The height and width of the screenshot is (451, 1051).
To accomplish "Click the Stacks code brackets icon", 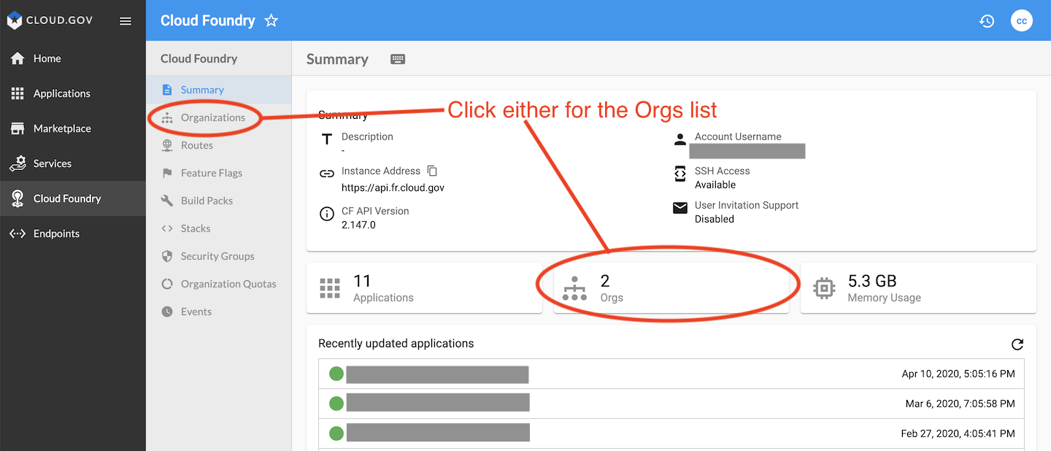I will point(167,228).
